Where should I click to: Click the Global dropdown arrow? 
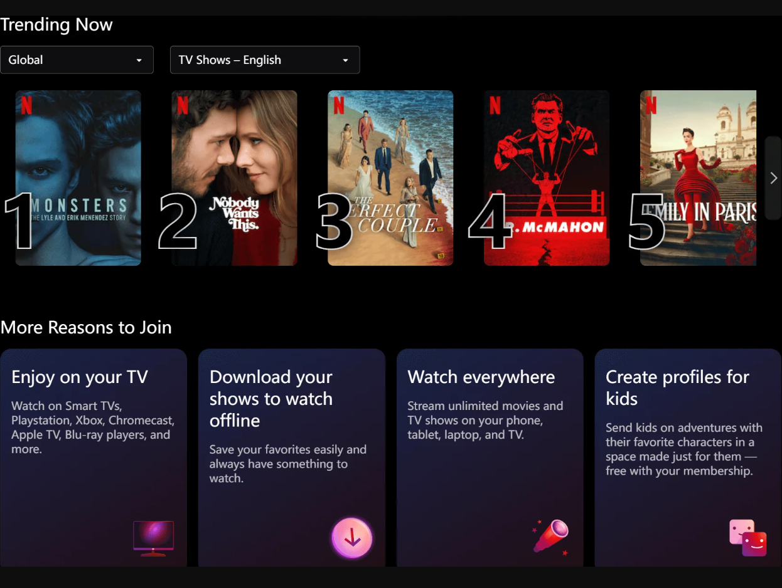pyautogui.click(x=139, y=60)
